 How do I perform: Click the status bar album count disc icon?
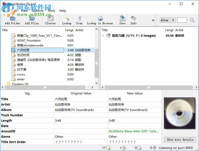tap(124, 148)
